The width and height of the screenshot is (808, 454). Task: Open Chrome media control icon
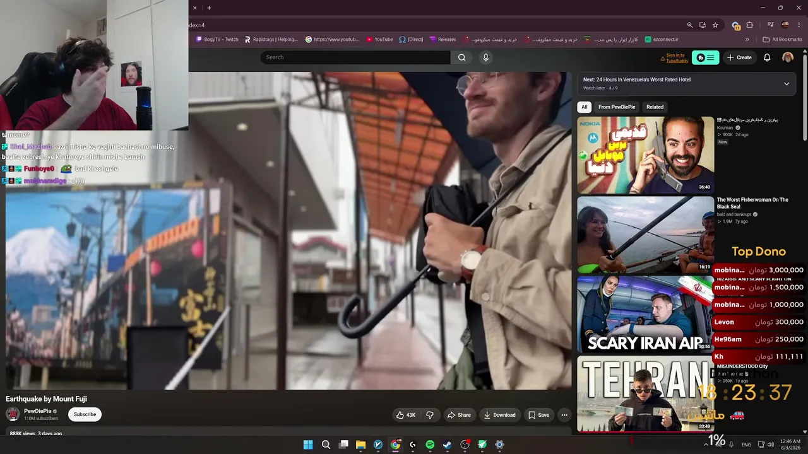[771, 25]
